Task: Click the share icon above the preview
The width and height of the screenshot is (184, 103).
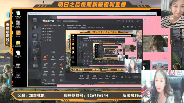Action: pos(139,27)
